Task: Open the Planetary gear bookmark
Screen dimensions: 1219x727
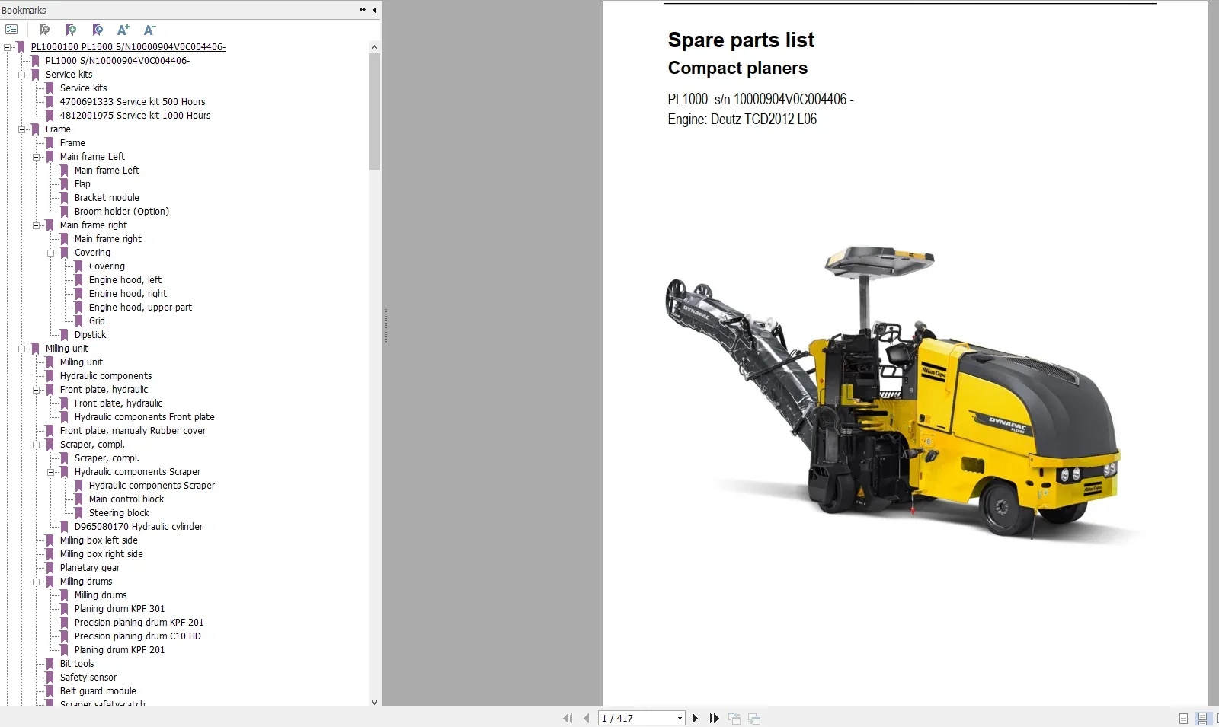Action: point(90,567)
